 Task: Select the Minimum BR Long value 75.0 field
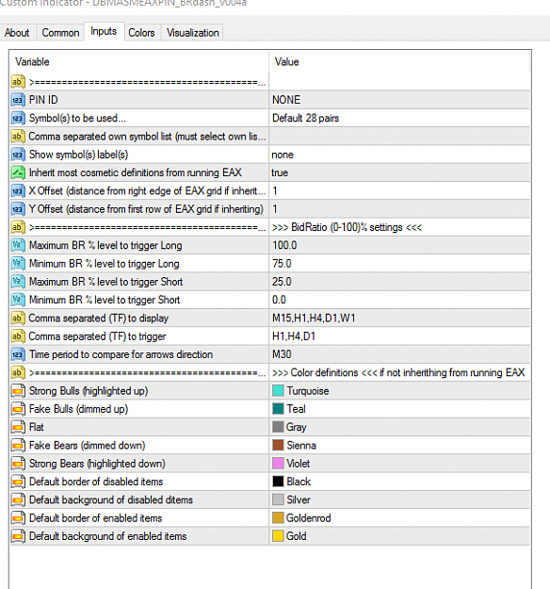click(x=399, y=264)
